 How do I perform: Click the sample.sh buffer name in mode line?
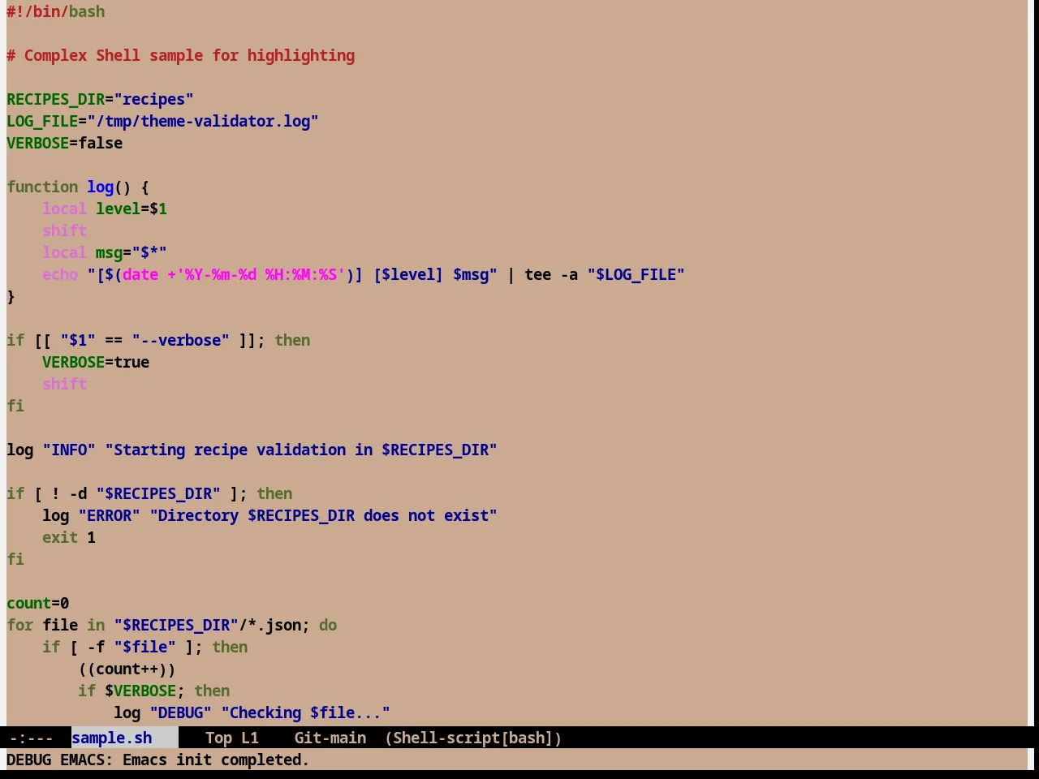112,738
